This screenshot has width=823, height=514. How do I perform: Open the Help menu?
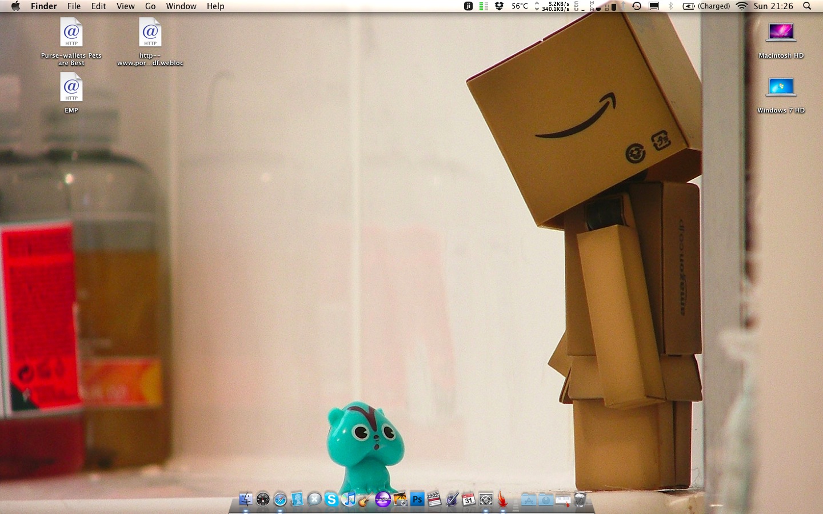(215, 6)
